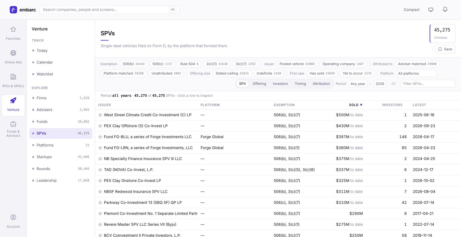Toggle the 506(b) exemption filter chip
The width and height of the screenshot is (461, 237).
(x=134, y=64)
